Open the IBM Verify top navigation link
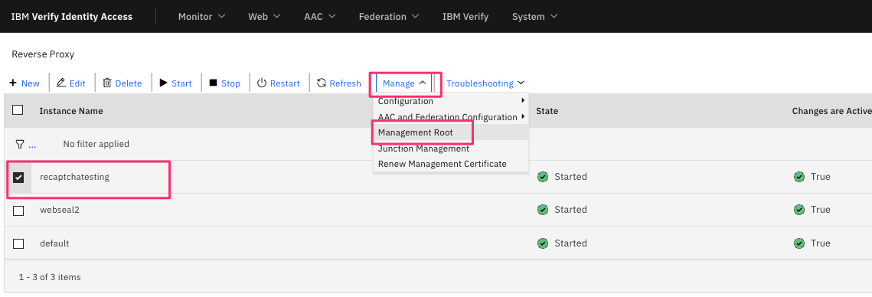872x297 pixels. [x=465, y=17]
